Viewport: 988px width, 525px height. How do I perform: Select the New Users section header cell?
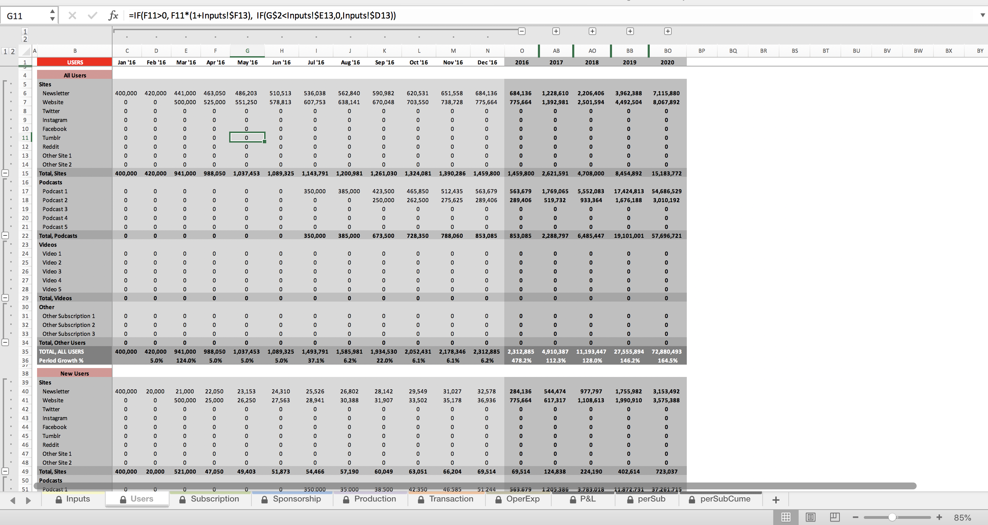pos(75,373)
